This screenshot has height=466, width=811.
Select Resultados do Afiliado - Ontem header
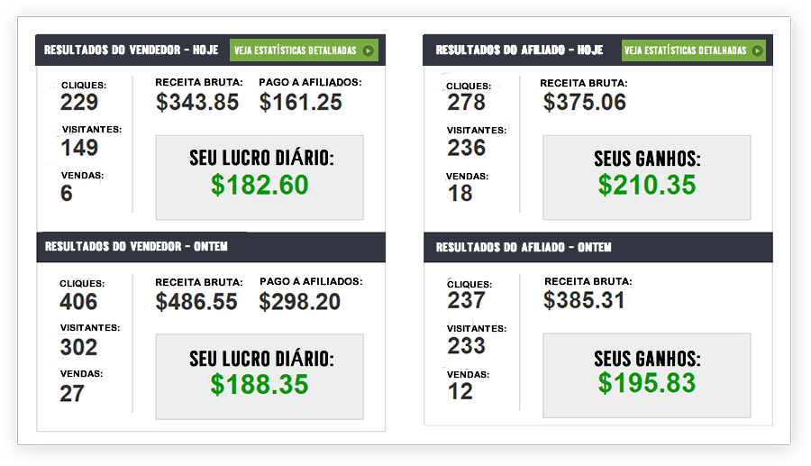point(524,247)
